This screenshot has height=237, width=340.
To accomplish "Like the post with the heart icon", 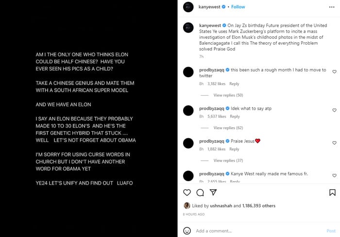I will pyautogui.click(x=187, y=192).
